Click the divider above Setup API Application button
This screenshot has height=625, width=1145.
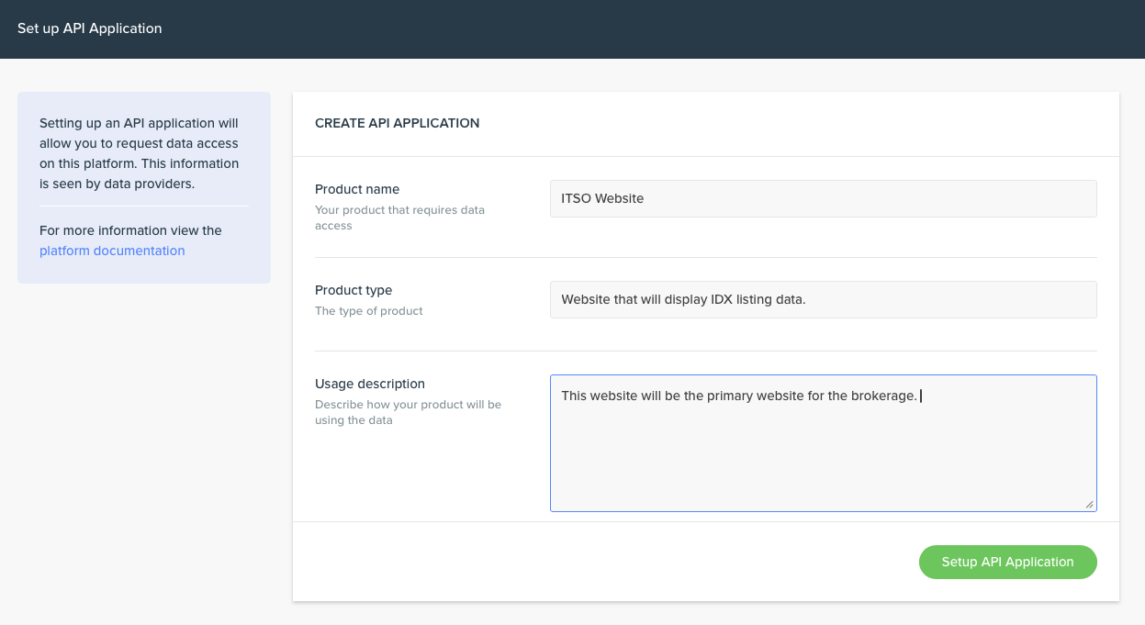tap(705, 521)
